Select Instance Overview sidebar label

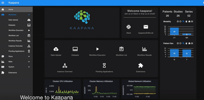point(16,46)
